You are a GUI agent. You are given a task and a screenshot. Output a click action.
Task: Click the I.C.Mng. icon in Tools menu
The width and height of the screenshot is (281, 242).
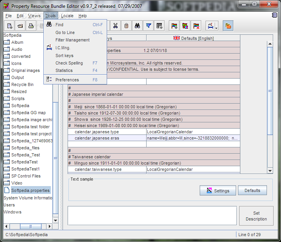pos(49,48)
